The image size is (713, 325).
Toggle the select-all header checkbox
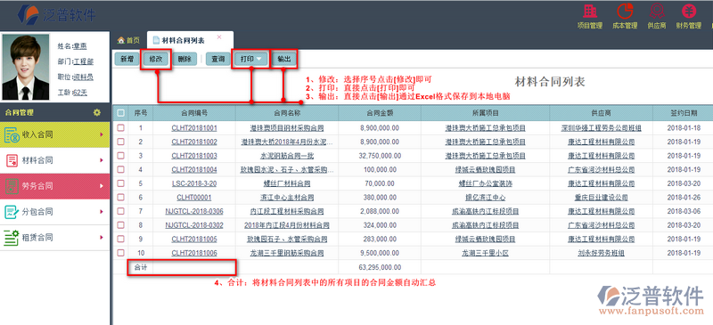[120, 113]
